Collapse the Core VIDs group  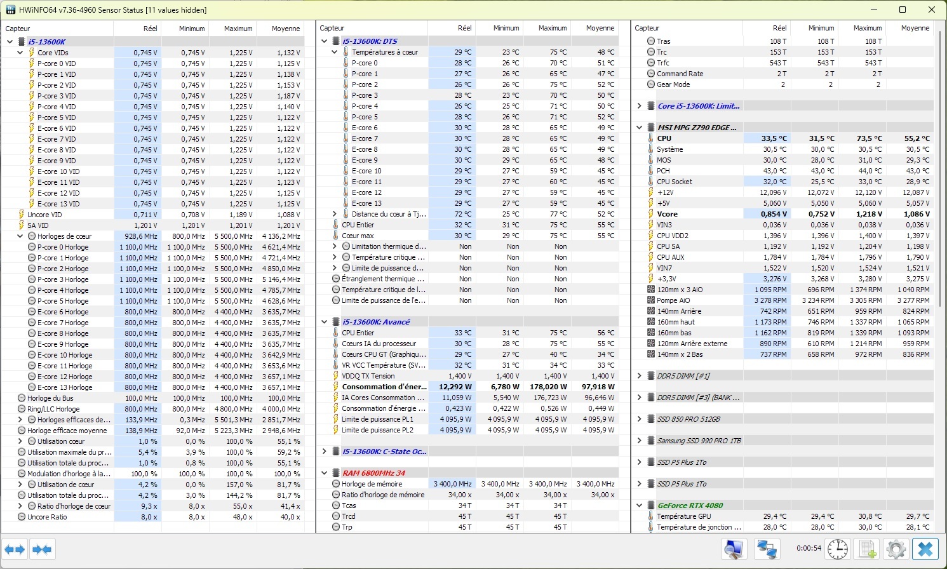click(20, 53)
